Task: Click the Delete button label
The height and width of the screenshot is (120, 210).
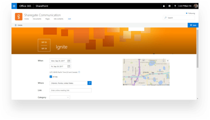Action: [x=20, y=25]
